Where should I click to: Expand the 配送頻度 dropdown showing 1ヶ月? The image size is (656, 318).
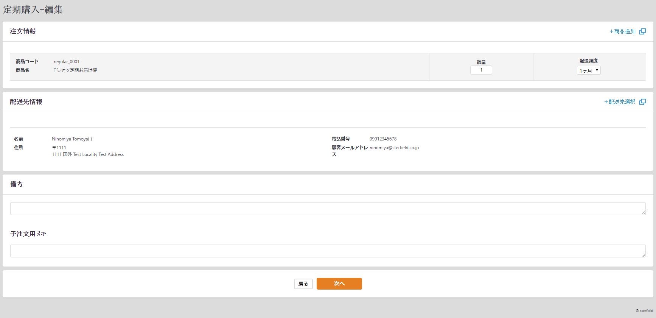588,70
